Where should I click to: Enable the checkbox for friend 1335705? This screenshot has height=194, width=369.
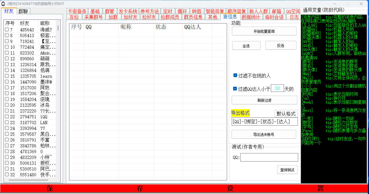tap(7, 76)
